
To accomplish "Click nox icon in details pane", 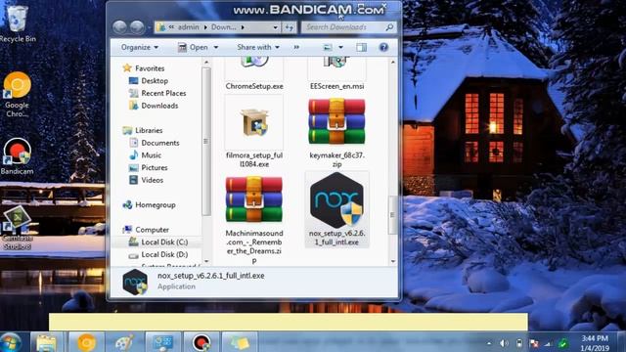I will [x=135, y=282].
